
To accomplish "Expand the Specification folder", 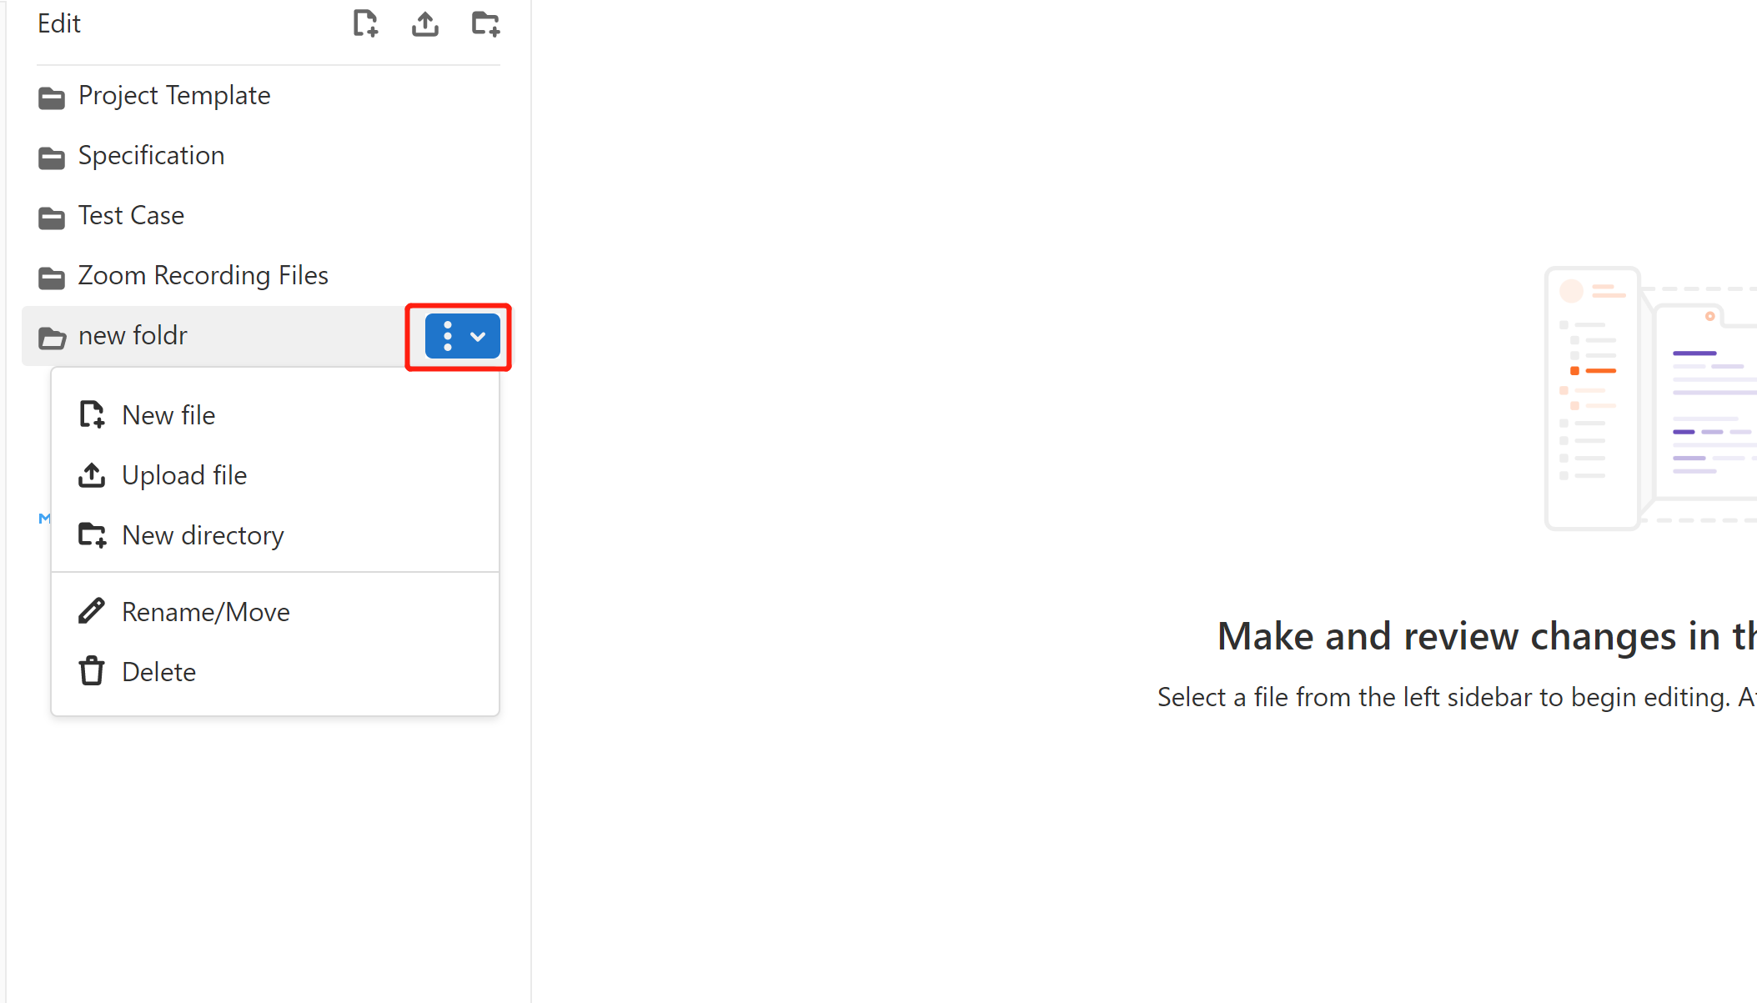I will [x=151, y=154].
